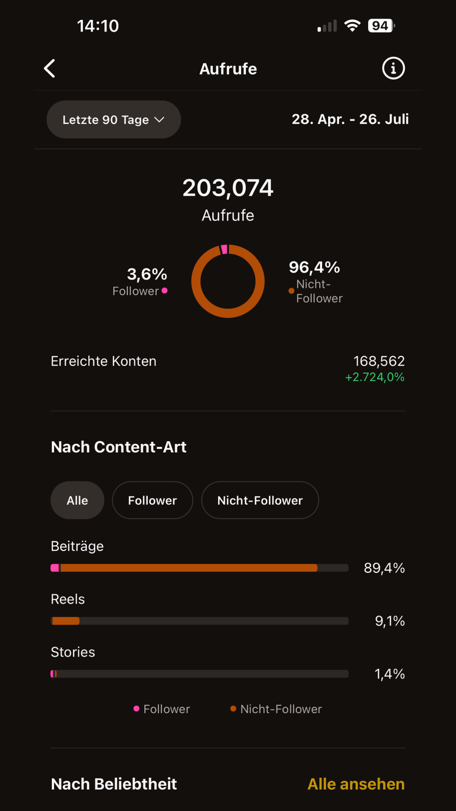Open the Alle ansehen link
This screenshot has width=456, height=811.
tap(356, 784)
